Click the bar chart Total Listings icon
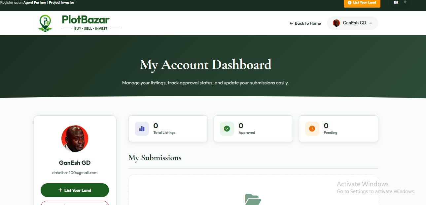Viewport: 426px width, 205px height. 142,129
